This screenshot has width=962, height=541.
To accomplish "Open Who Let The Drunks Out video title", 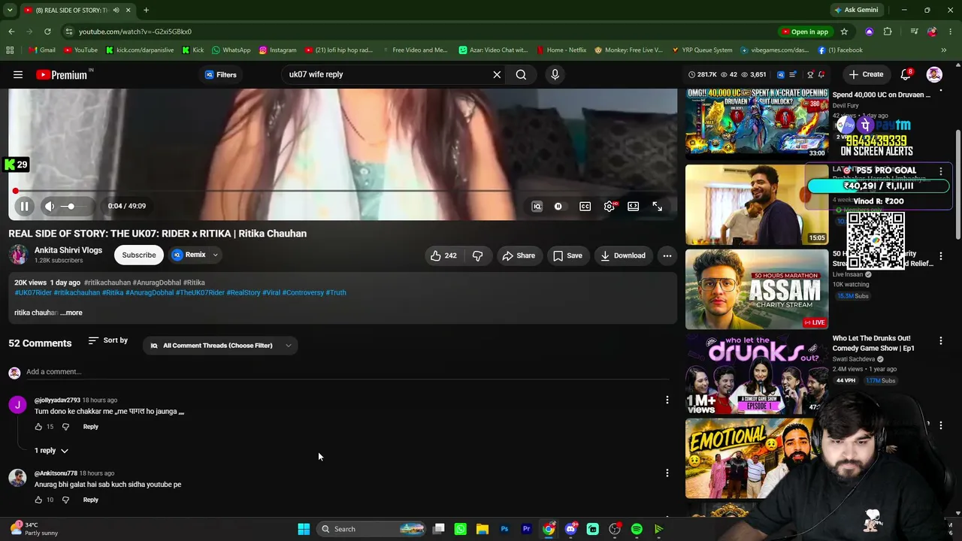I will pyautogui.click(x=873, y=343).
